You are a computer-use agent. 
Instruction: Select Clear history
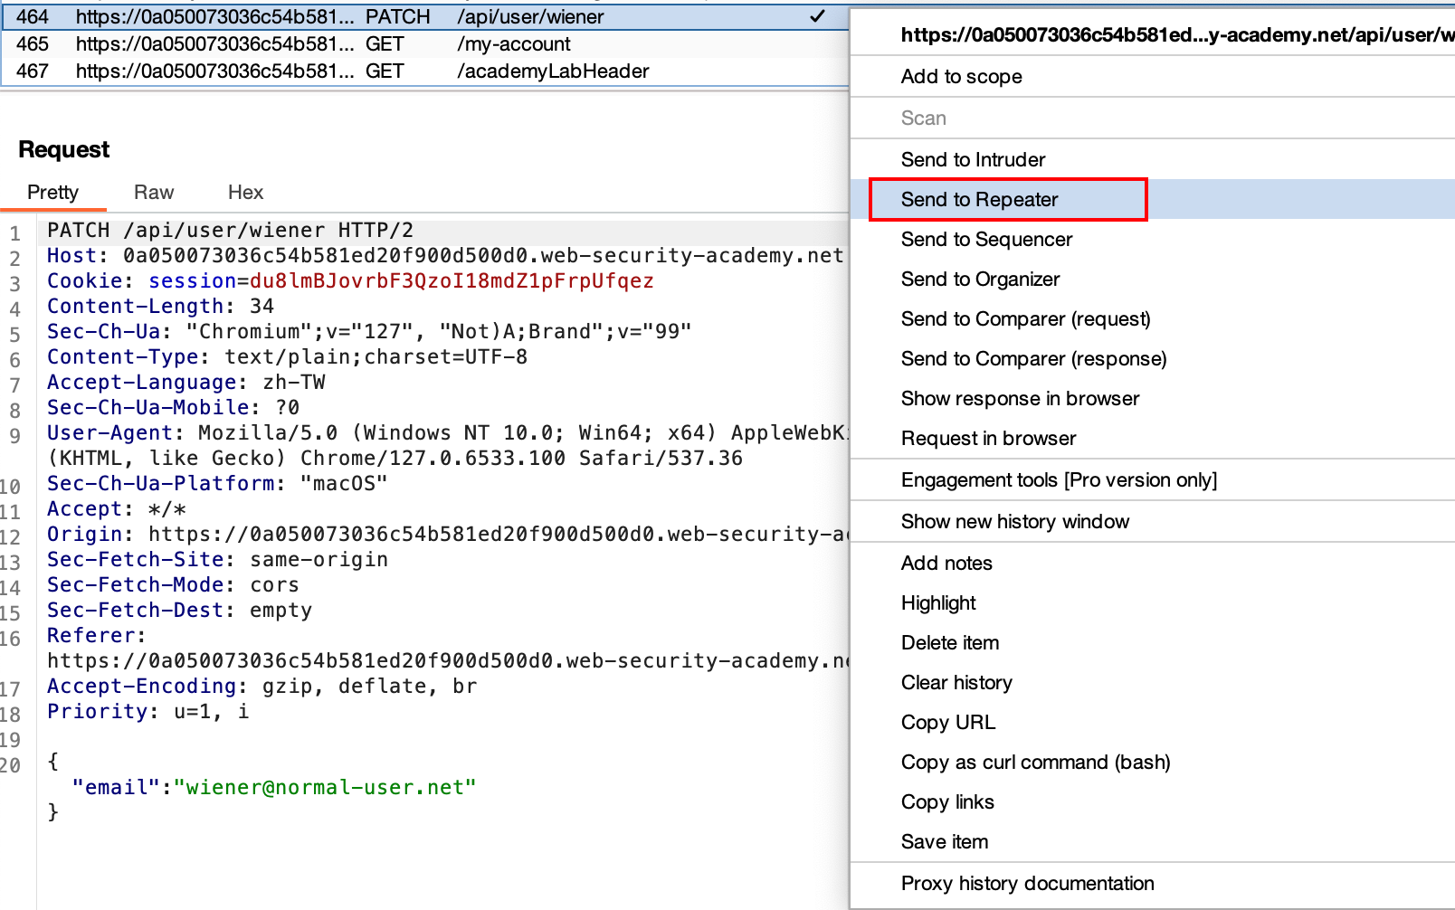pos(1153,682)
